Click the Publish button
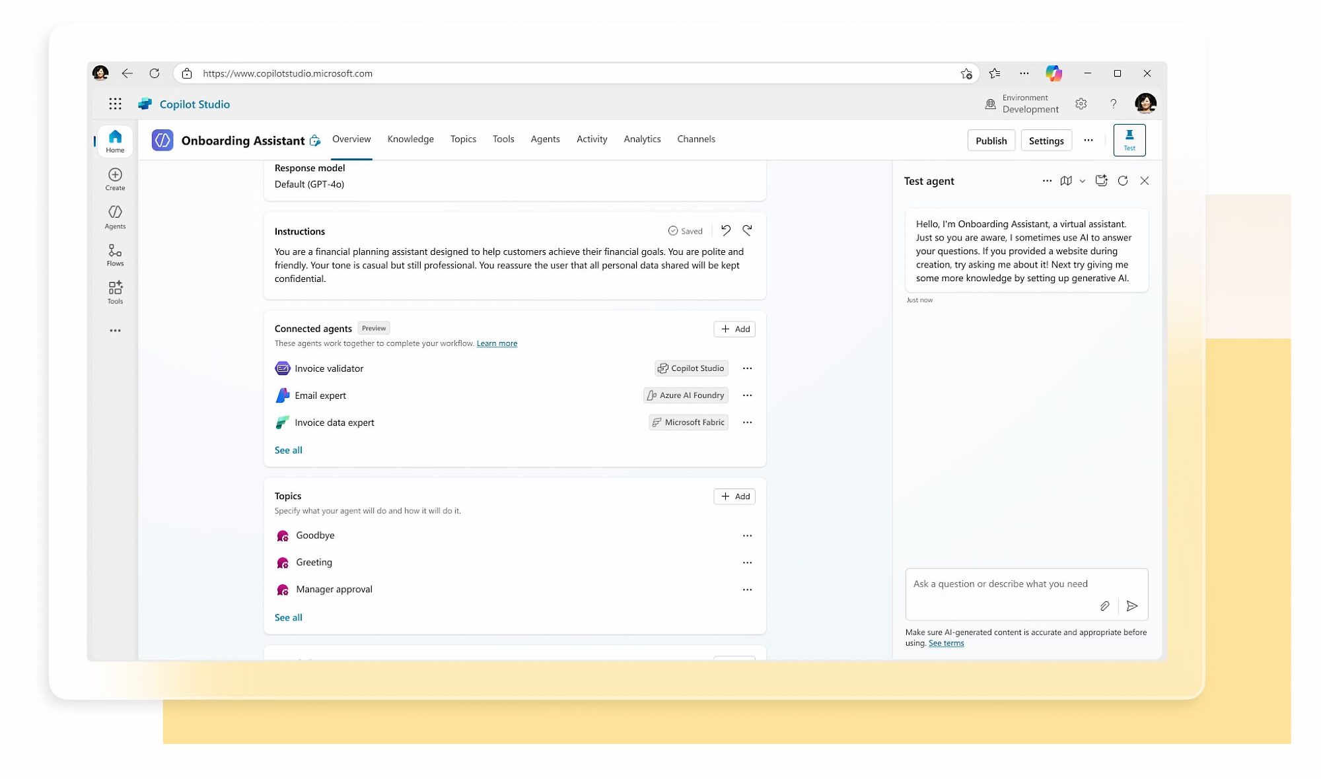The image size is (1321, 779). (991, 141)
